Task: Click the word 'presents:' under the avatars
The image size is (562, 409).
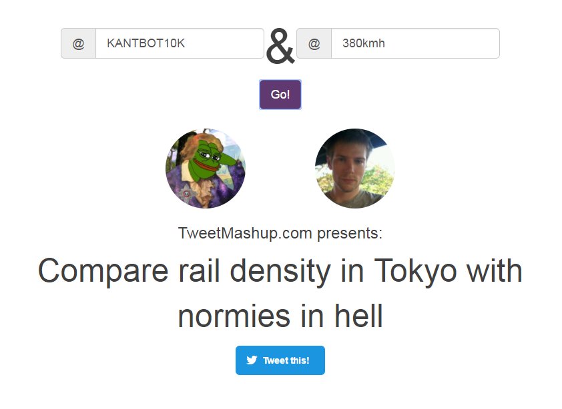Action: [350, 234]
